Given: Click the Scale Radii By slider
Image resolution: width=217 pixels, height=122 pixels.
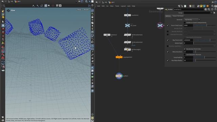Looking at the screenshot, I should coord(204,57).
